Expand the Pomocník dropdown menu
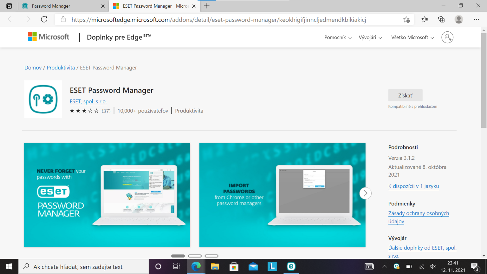This screenshot has height=274, width=487. pos(338,37)
